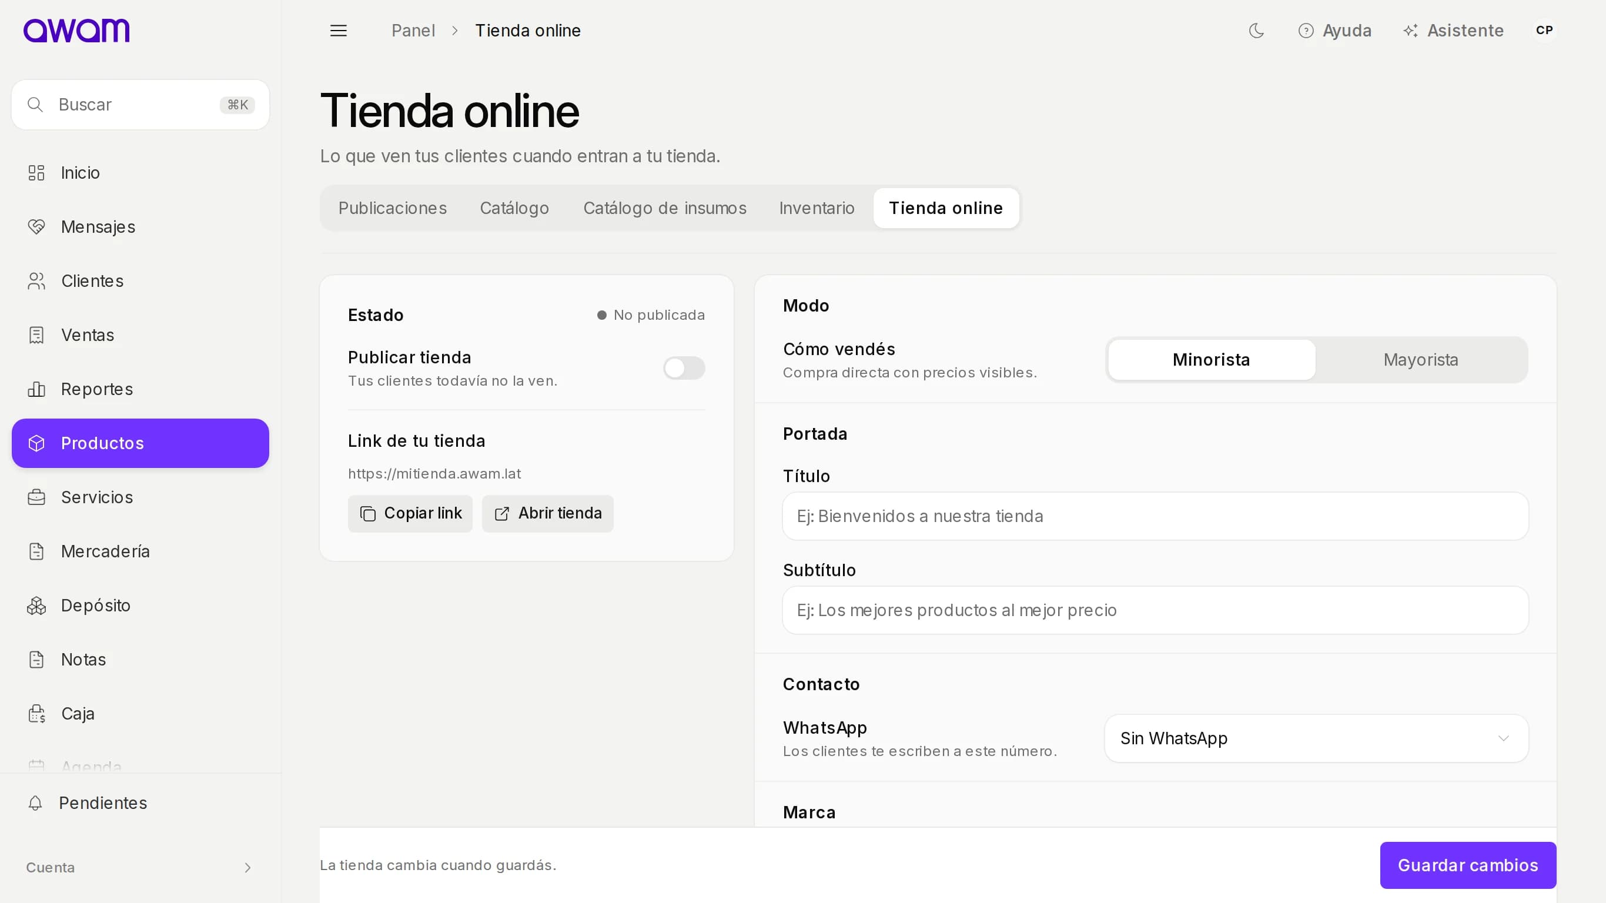Focus the Buscar search field
The height and width of the screenshot is (903, 1606).
point(140,105)
